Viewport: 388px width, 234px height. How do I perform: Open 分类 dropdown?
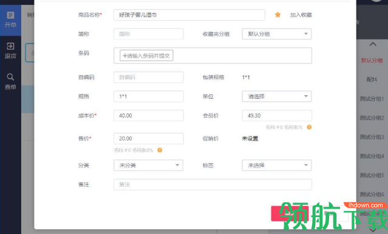coord(149,165)
